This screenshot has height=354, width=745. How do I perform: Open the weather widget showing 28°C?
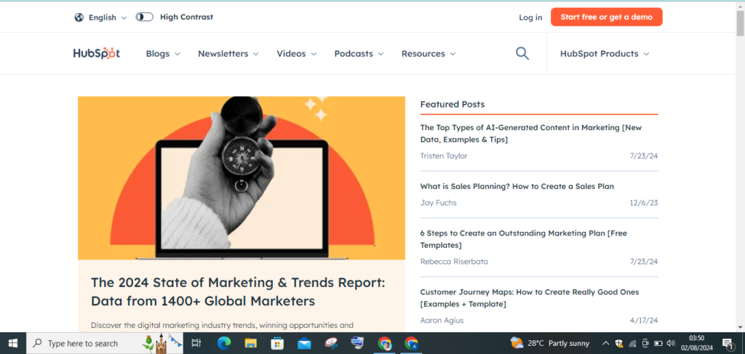coord(550,343)
